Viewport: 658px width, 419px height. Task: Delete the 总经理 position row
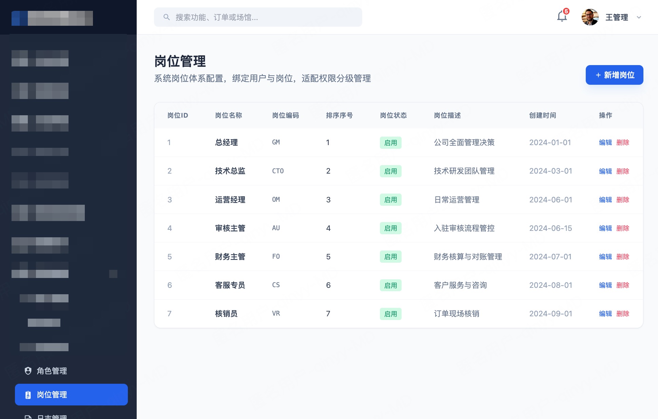pos(623,142)
